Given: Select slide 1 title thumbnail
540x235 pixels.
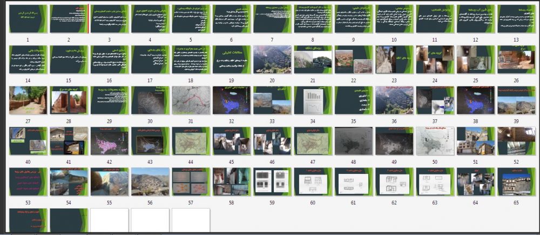Looking at the screenshot, I should (x=28, y=19).
